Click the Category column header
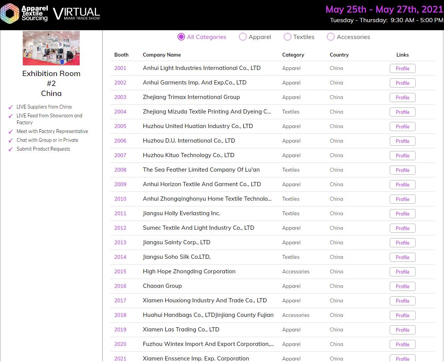This screenshot has width=444, height=362. 293,55
